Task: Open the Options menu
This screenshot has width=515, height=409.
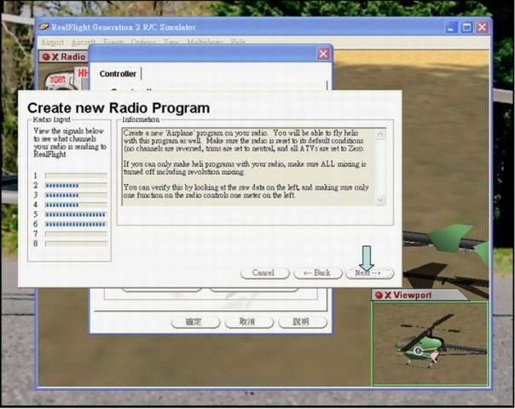Action: click(143, 43)
